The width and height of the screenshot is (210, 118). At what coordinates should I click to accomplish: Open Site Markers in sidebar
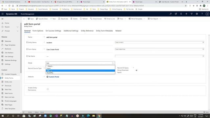[9, 53]
